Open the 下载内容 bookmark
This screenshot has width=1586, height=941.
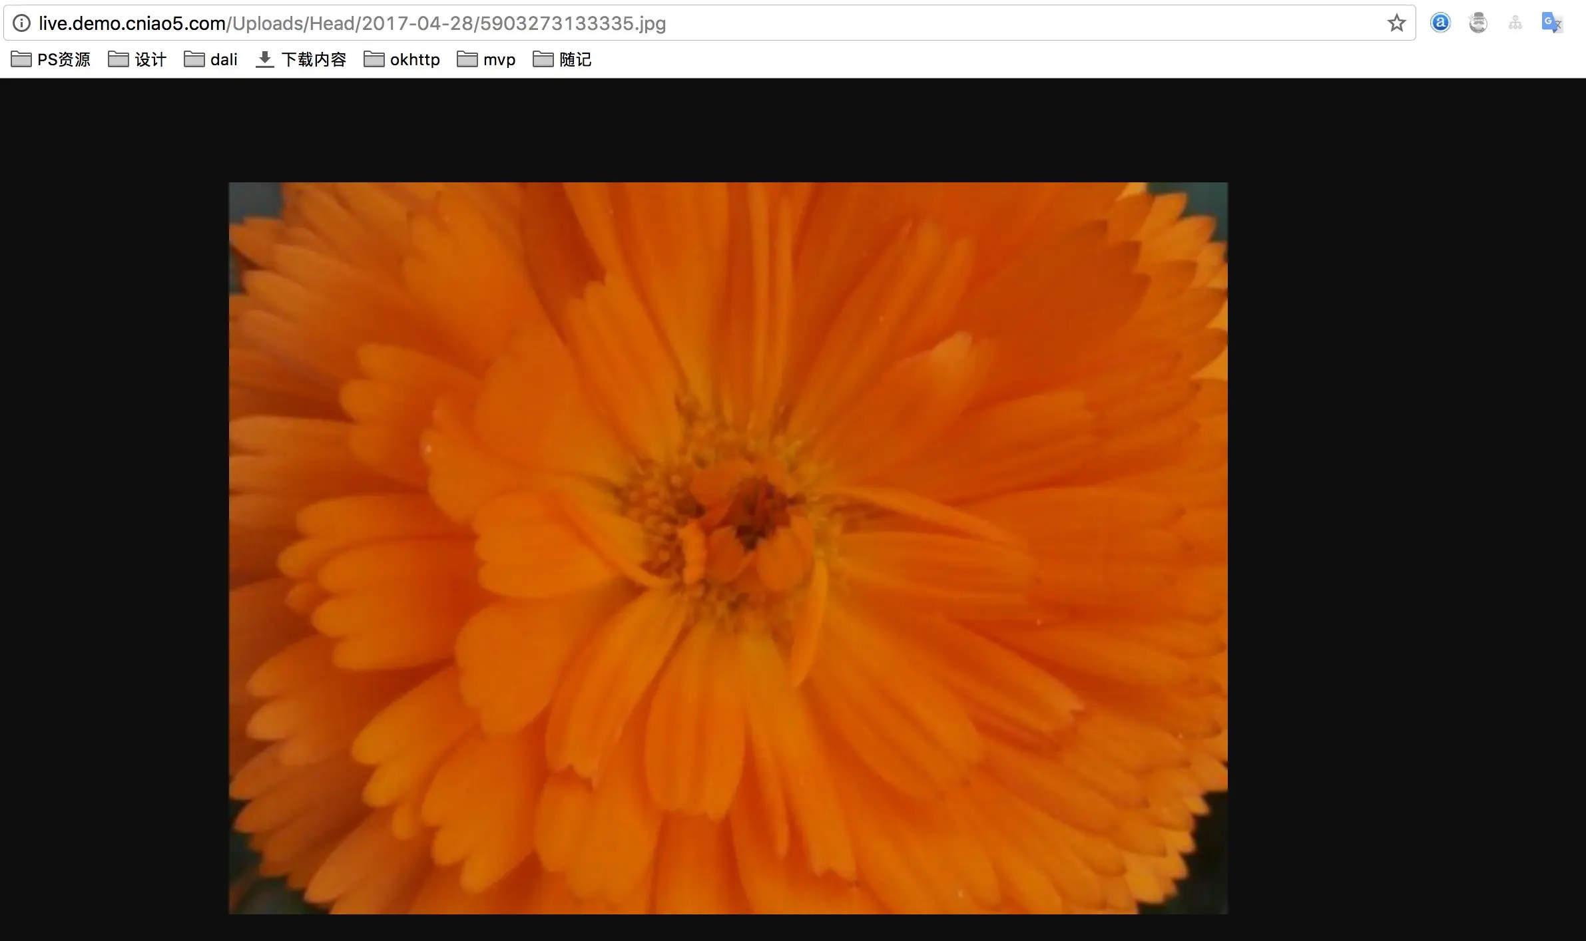pos(314,59)
